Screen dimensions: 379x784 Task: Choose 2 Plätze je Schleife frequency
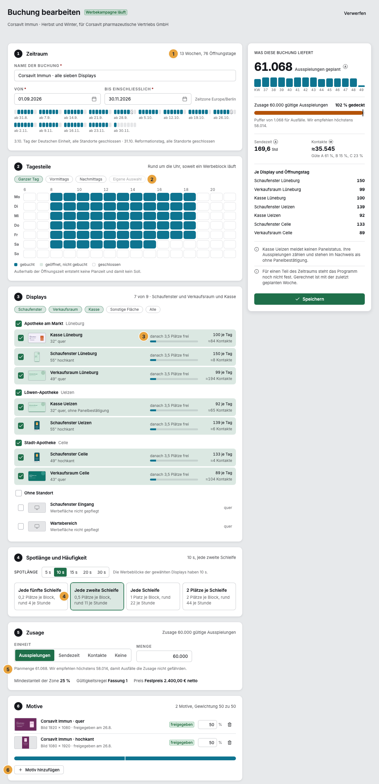tap(209, 596)
